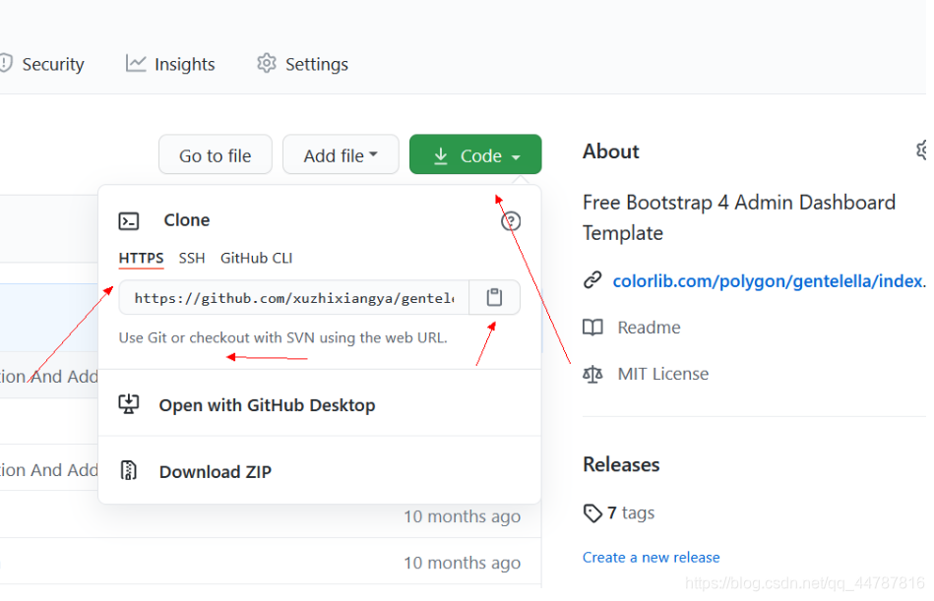Open the Readme link
934x601 pixels.
(649, 328)
